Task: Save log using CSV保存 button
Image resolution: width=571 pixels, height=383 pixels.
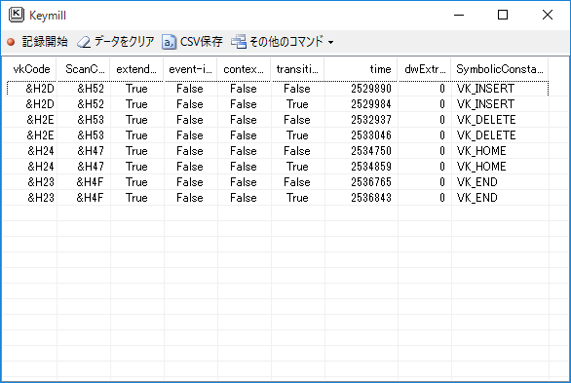Action: click(192, 42)
